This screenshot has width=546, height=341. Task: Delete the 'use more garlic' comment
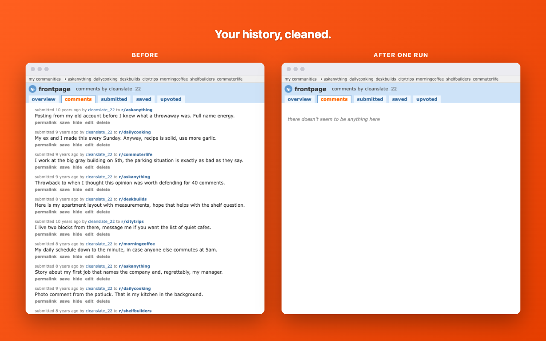click(103, 145)
